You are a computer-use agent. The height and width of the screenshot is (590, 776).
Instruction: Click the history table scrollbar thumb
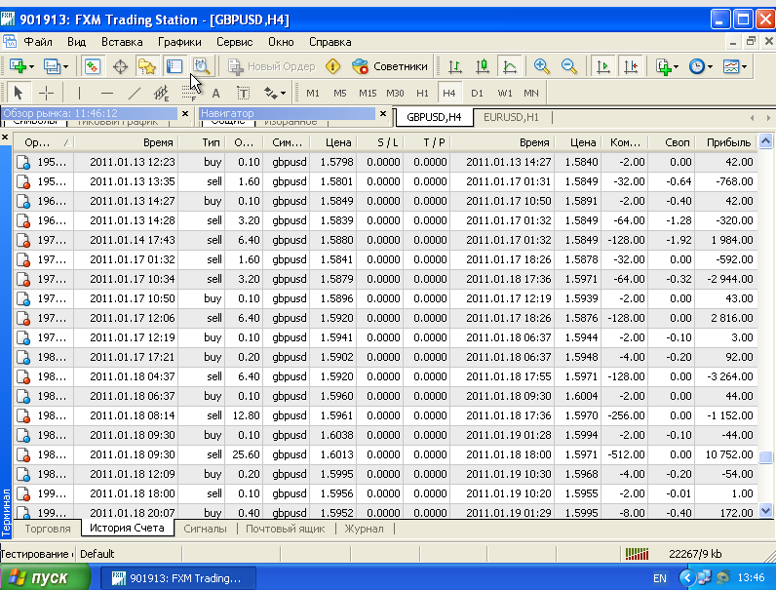(x=765, y=457)
